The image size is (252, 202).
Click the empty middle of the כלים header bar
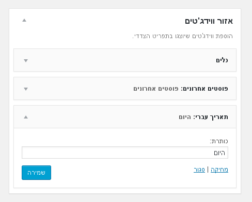(x=120, y=60)
